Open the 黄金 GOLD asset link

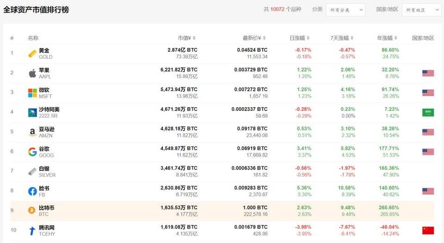46,54
